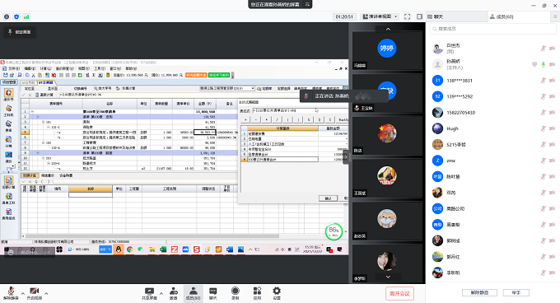Open the 应用 apps icon
The image size is (560, 303).
tap(257, 293)
